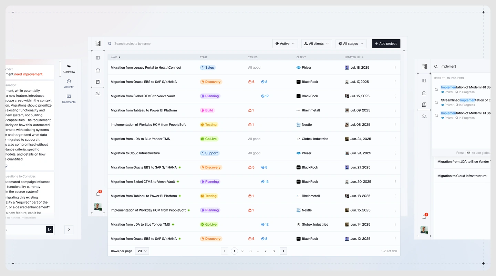
Task: Open row menu for Jun. 20, 2025 row
Action: 395,181
